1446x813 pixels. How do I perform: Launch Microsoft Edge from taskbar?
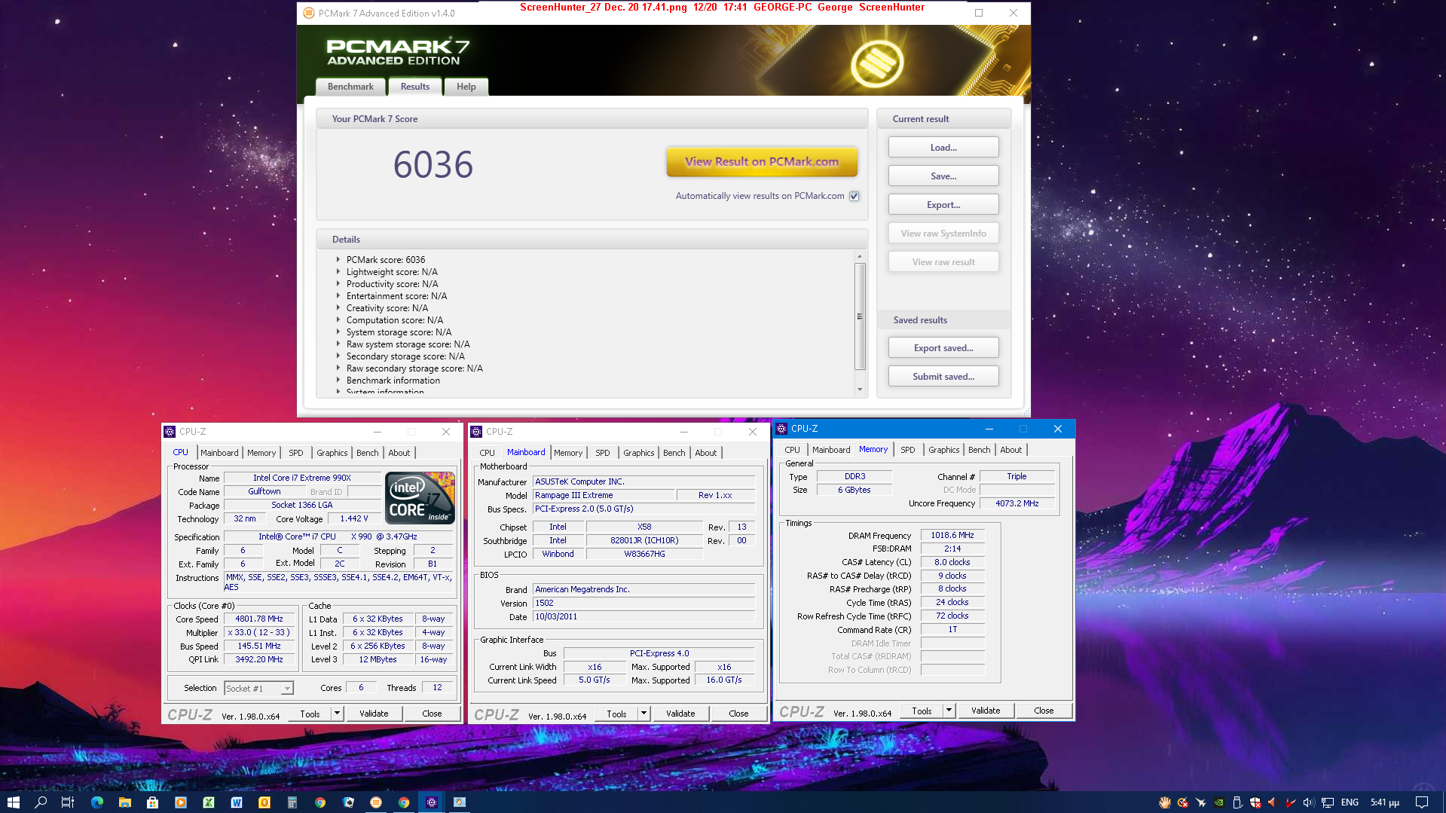[96, 802]
